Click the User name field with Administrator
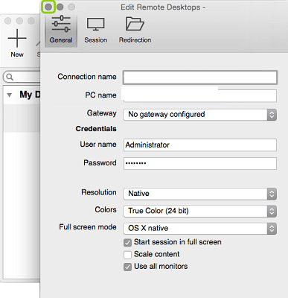The width and height of the screenshot is (288, 298). pyautogui.click(x=200, y=145)
